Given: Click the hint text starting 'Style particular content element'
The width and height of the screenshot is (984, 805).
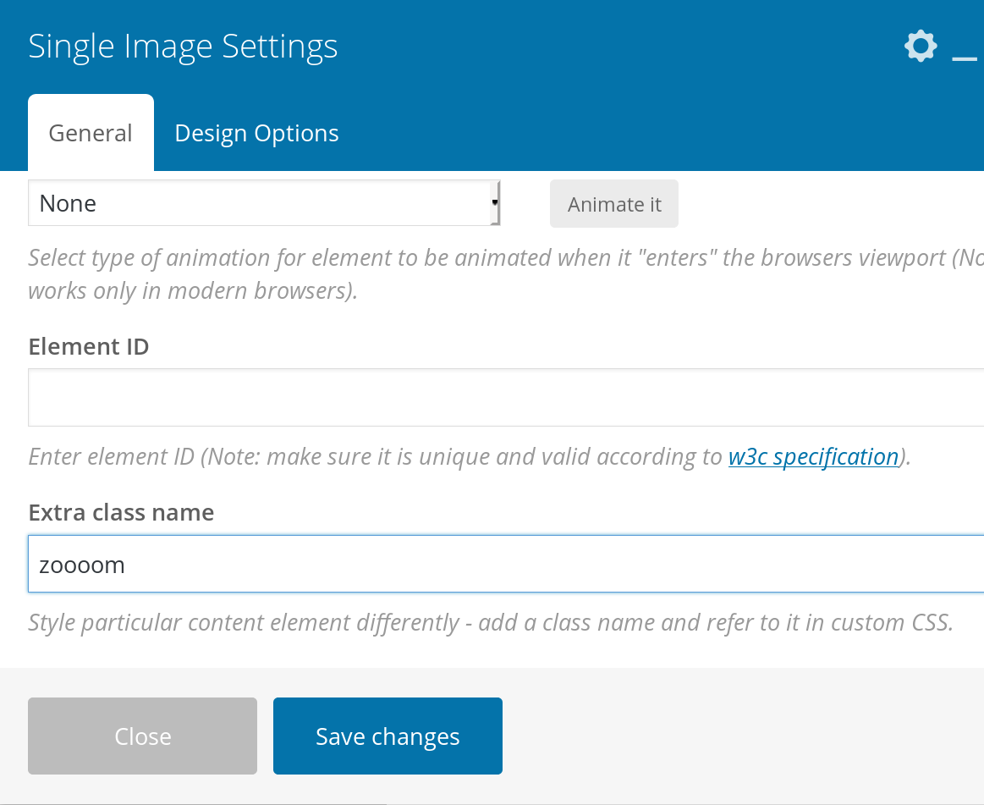Looking at the screenshot, I should pyautogui.click(x=491, y=622).
